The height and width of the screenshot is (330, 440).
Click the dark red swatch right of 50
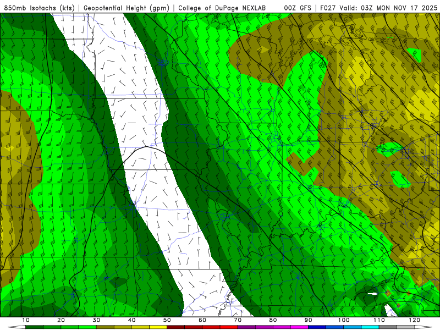click(x=175, y=327)
